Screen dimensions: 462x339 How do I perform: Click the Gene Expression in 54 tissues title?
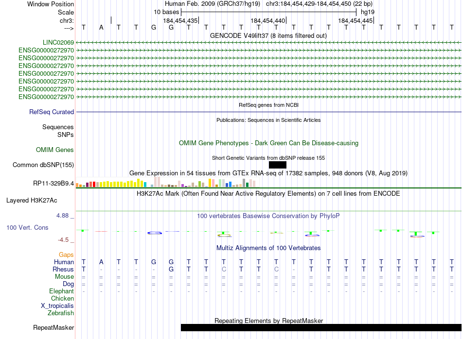268,173
